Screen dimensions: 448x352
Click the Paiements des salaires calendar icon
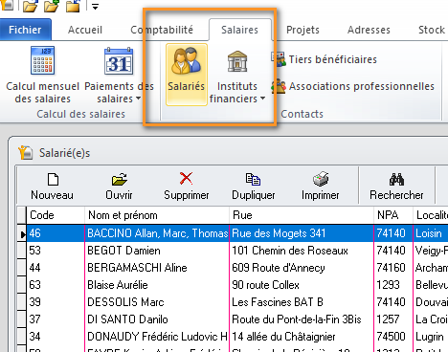(x=119, y=61)
